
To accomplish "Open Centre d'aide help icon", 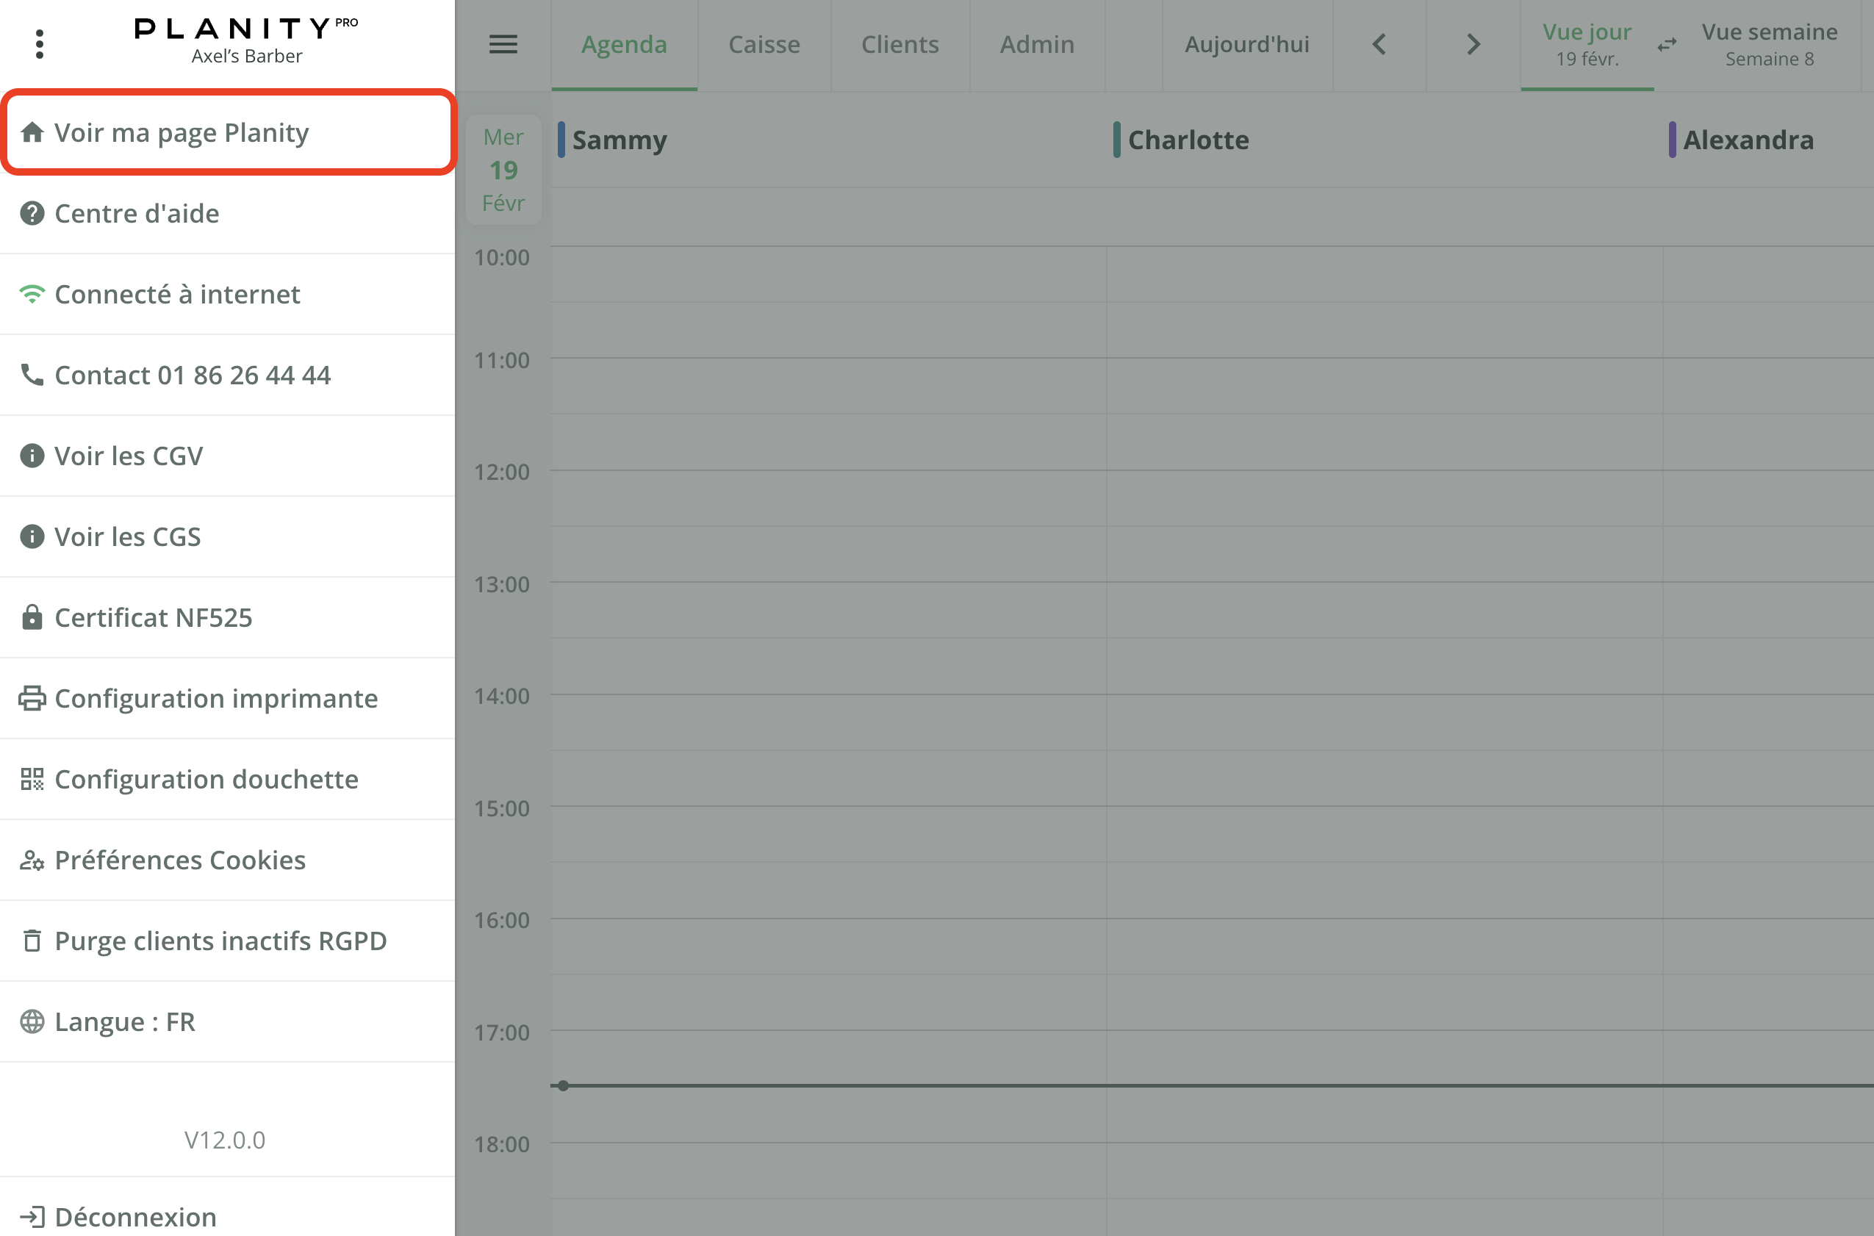I will point(32,214).
